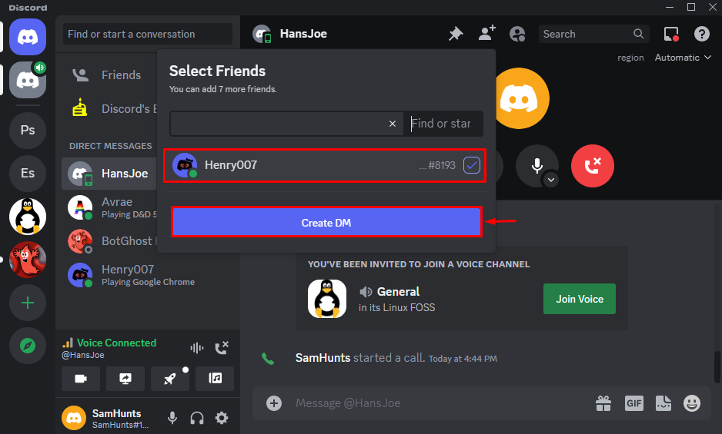Mute microphone in the call controls
Screen dimensions: 722x434
pyautogui.click(x=537, y=165)
